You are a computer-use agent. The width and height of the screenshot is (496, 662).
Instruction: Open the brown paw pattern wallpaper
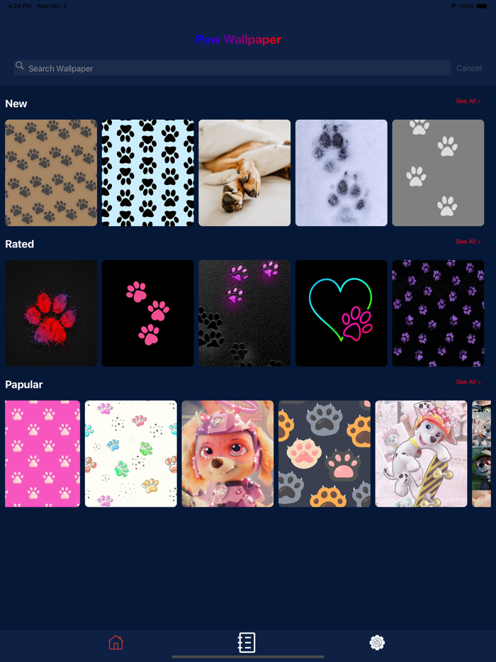point(51,173)
